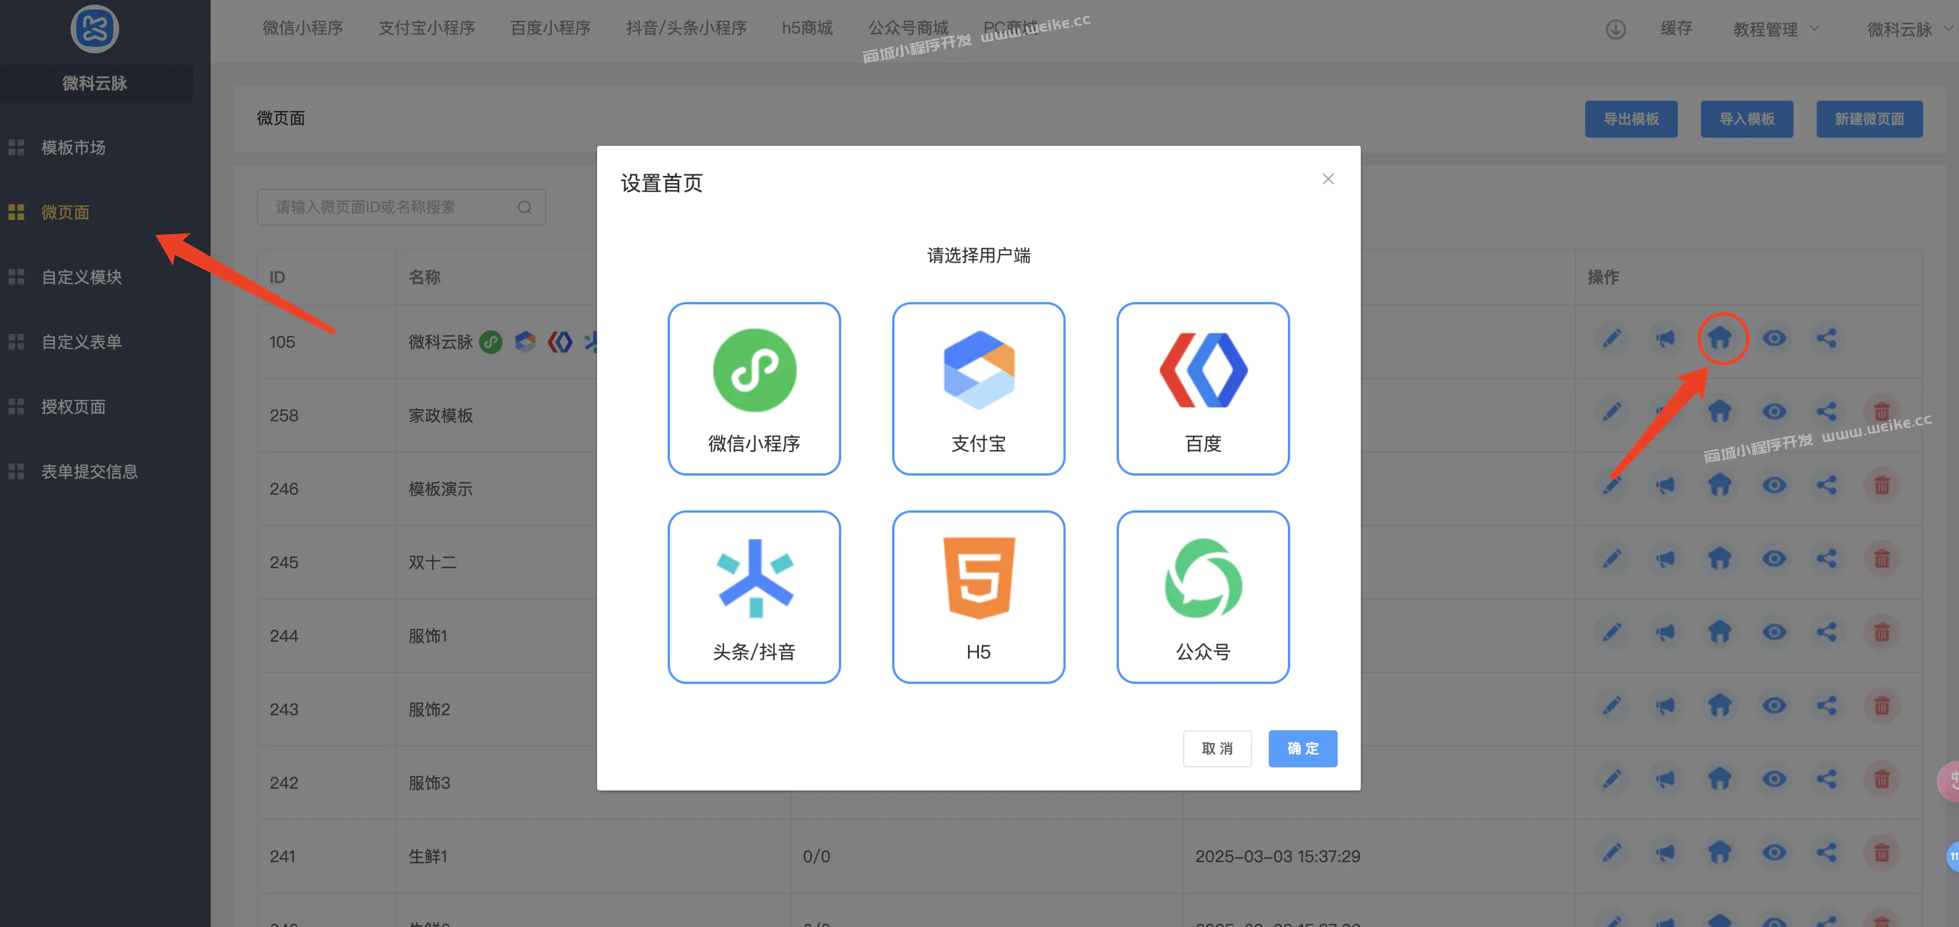Open 表单提交信息 in sidebar
The image size is (1959, 927).
[x=89, y=472]
